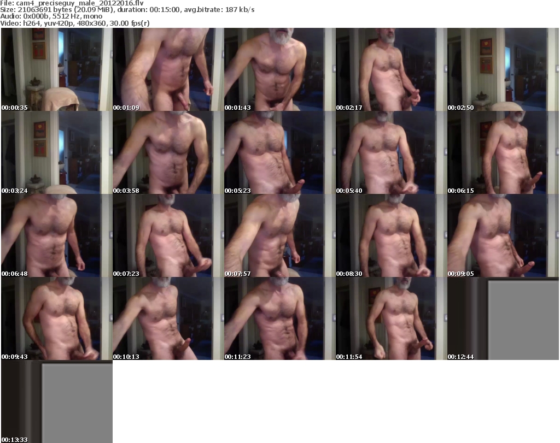Select the frame at 00:09:43
The width and height of the screenshot is (560, 443).
(x=57, y=318)
